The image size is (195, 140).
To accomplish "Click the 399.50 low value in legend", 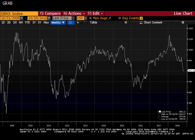I will pyautogui.click(x=183, y=119).
